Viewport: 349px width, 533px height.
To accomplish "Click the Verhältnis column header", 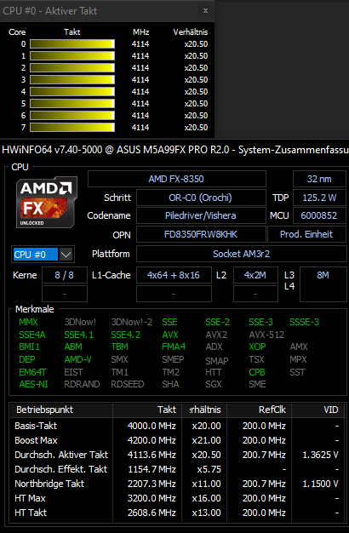I will pyautogui.click(x=191, y=32).
